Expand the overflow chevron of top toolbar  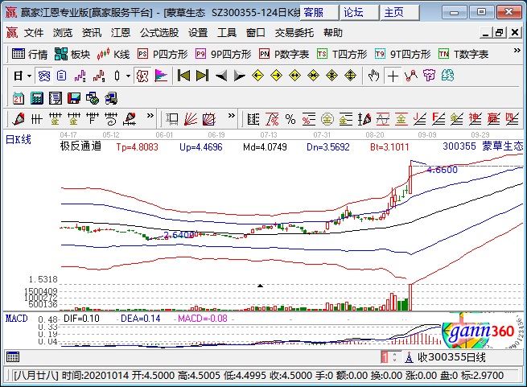tap(517, 51)
